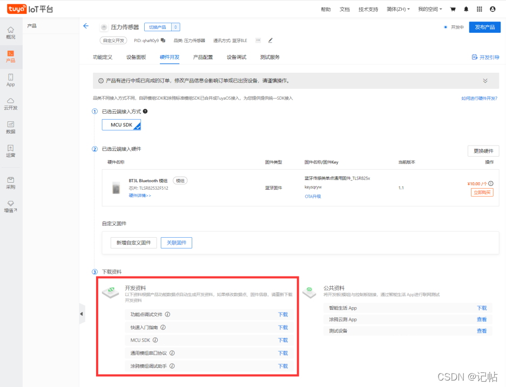Show more product details ellipsis
506x387 pixels.
tap(258, 40)
